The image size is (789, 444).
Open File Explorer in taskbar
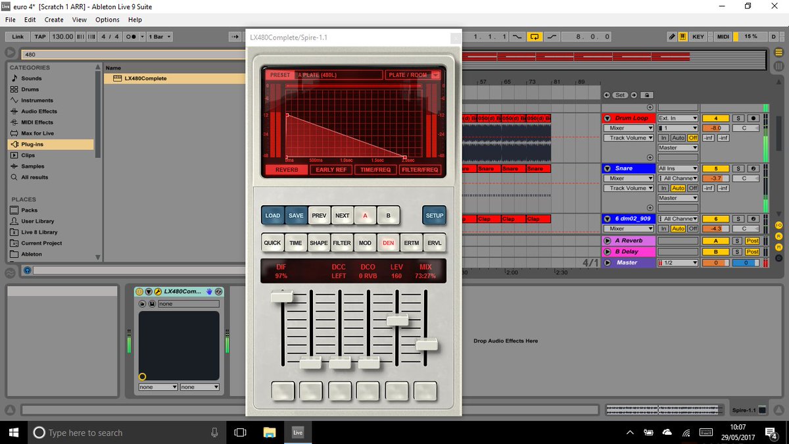click(x=269, y=432)
